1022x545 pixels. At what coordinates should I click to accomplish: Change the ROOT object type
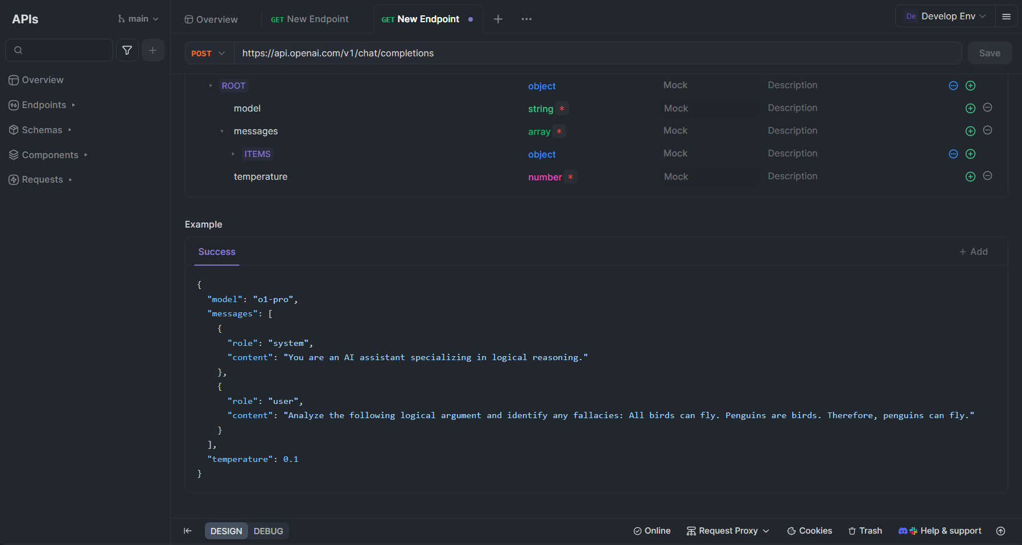(x=542, y=86)
